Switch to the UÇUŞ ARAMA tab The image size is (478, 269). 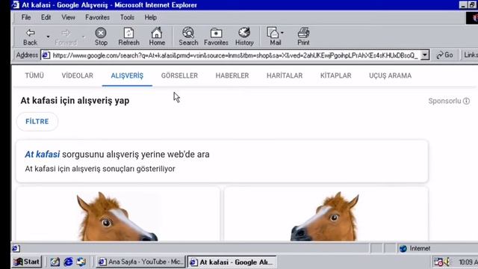click(390, 75)
